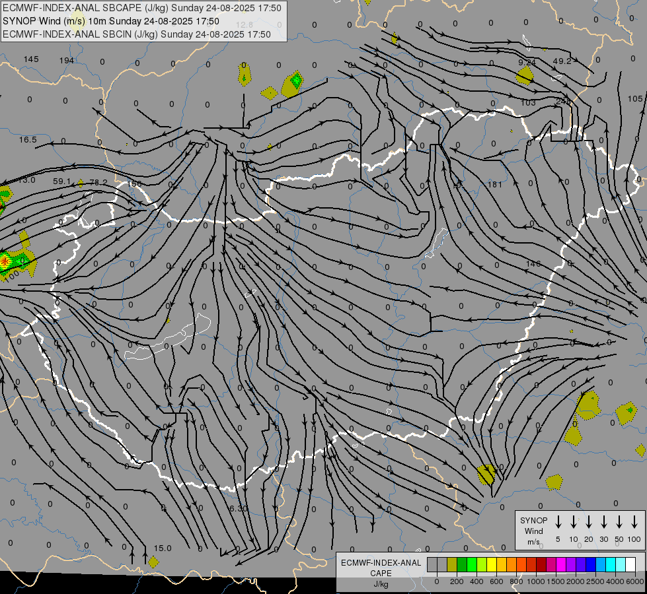Click the 2500 tick label on CAPE scale
Image resolution: width=647 pixels, height=594 pixels.
[595, 581]
